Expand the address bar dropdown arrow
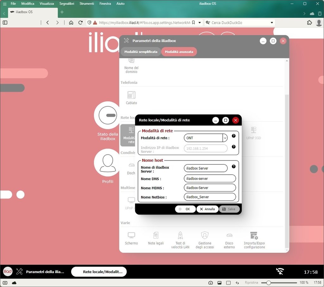The height and width of the screenshot is (287, 324). [200, 23]
